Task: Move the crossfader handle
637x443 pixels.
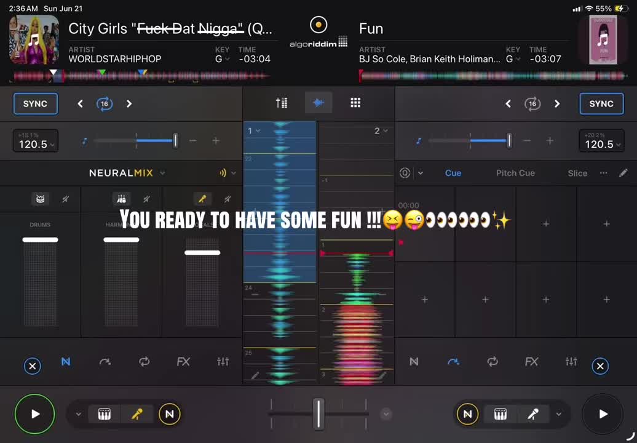Action: coord(318,413)
